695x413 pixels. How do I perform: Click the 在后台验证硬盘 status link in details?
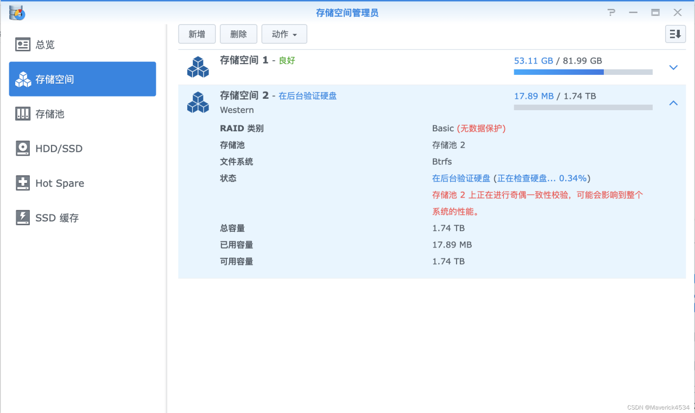click(x=461, y=178)
